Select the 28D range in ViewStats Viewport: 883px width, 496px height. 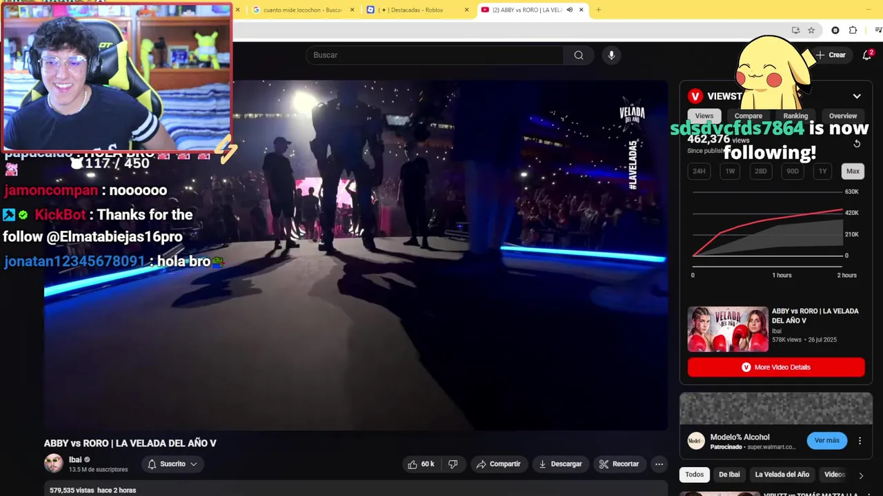[761, 172]
